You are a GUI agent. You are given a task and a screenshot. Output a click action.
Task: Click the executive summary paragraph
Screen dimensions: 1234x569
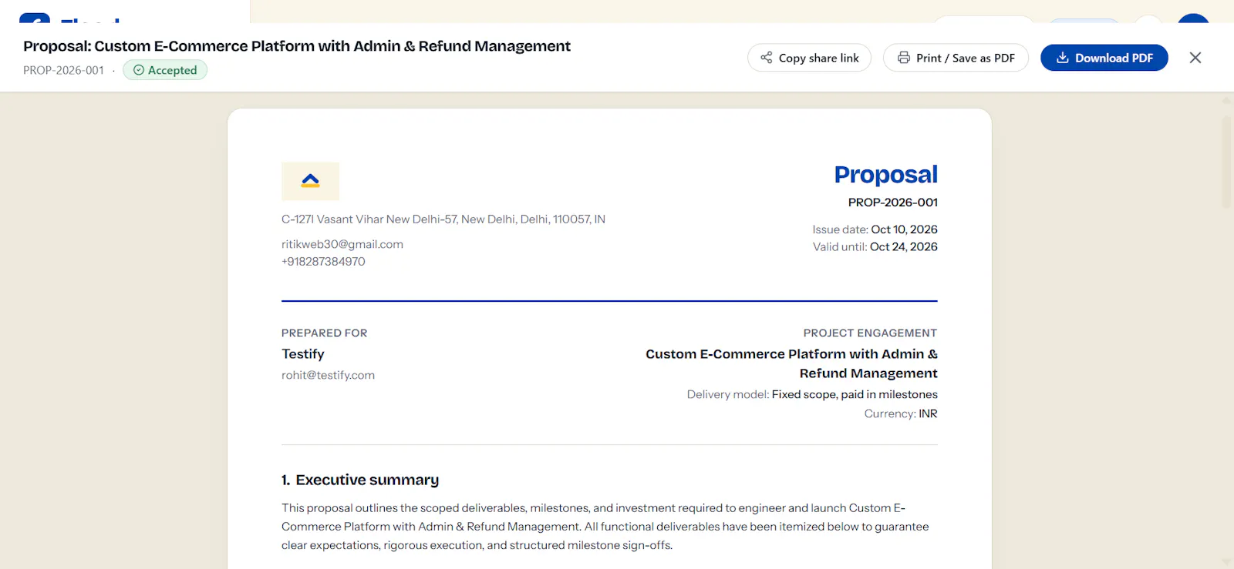point(605,527)
